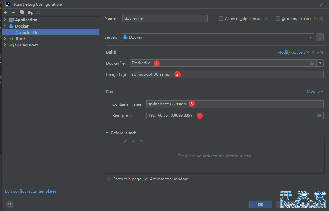Collapse the Before launch section
The image size is (329, 211).
tap(107, 133)
